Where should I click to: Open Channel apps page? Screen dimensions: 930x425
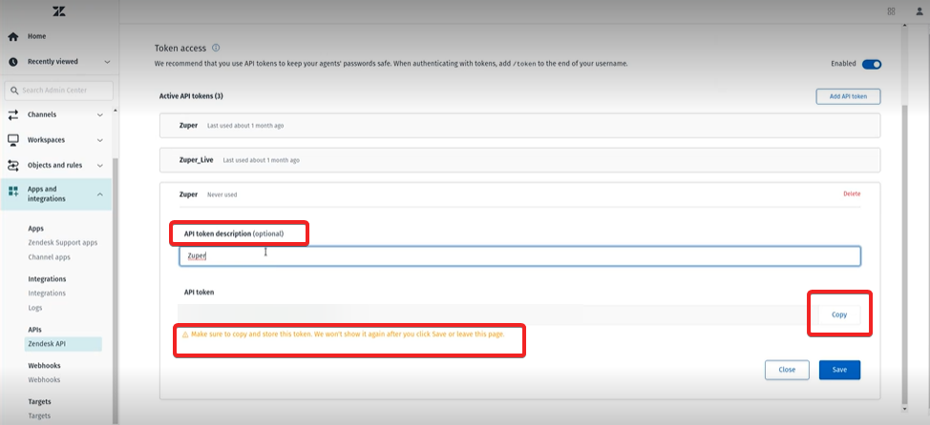[x=50, y=257]
